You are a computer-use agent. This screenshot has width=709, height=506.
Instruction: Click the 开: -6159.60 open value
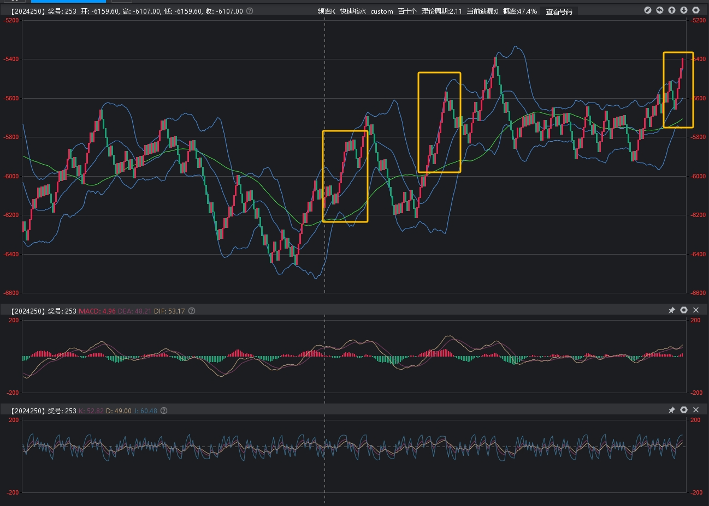[x=99, y=11]
